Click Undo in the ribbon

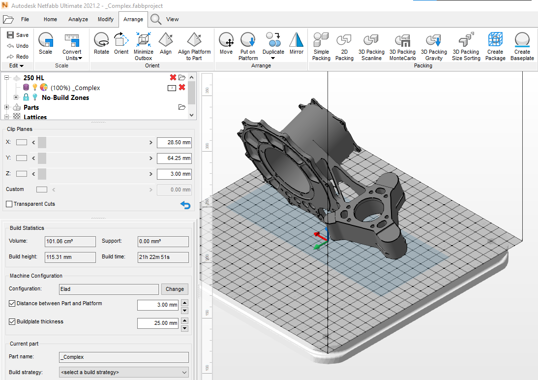pos(18,46)
